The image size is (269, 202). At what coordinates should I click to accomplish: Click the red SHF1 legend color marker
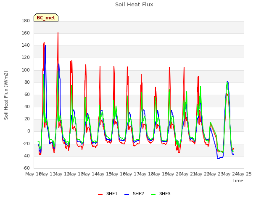pyautogui.click(x=100, y=194)
